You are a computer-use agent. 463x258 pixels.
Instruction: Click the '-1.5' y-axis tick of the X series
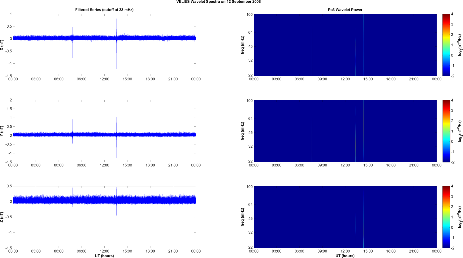click(8, 76)
